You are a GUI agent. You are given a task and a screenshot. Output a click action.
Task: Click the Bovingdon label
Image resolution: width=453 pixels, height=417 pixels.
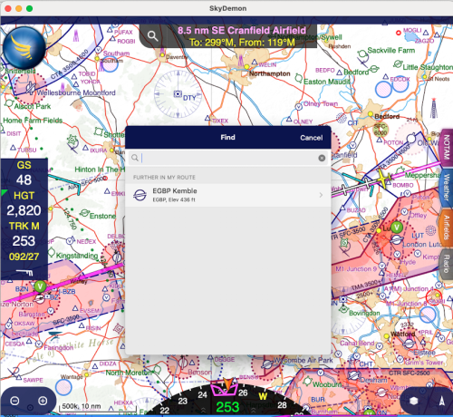pos(364,314)
